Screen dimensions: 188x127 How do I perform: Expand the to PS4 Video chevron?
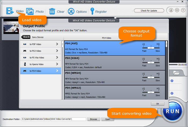(x=57, y=71)
